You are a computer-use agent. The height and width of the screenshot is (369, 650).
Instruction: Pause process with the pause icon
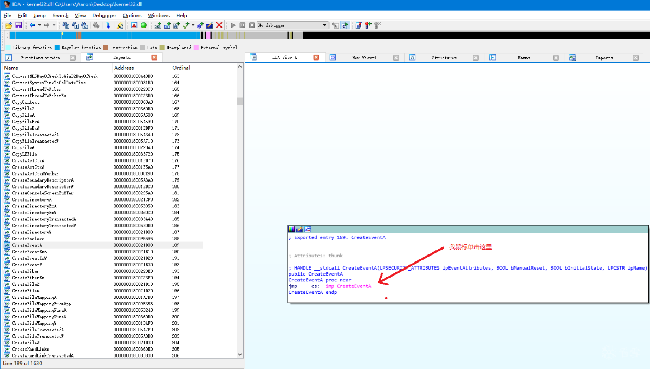(x=243, y=25)
